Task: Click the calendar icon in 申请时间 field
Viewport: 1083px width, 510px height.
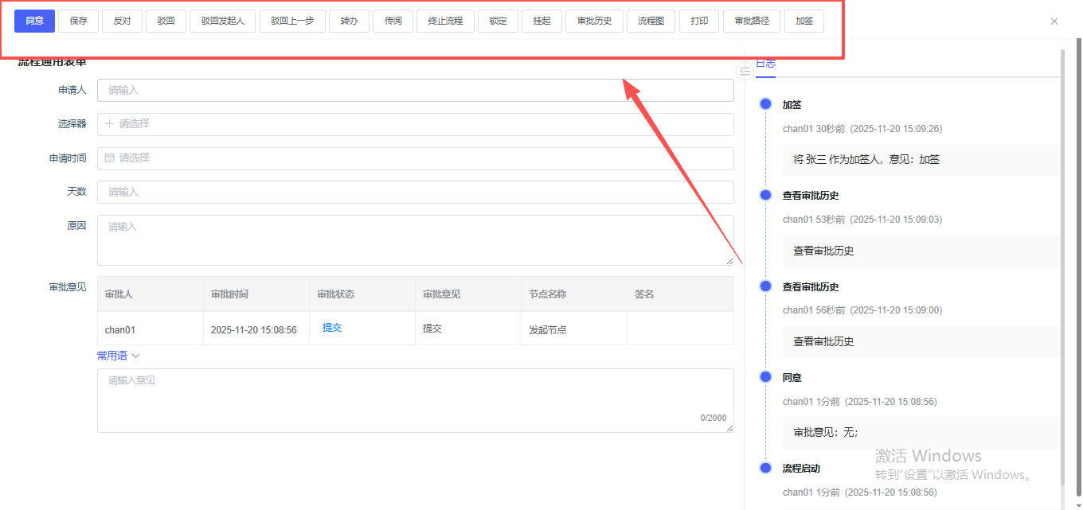Action: pyautogui.click(x=110, y=158)
